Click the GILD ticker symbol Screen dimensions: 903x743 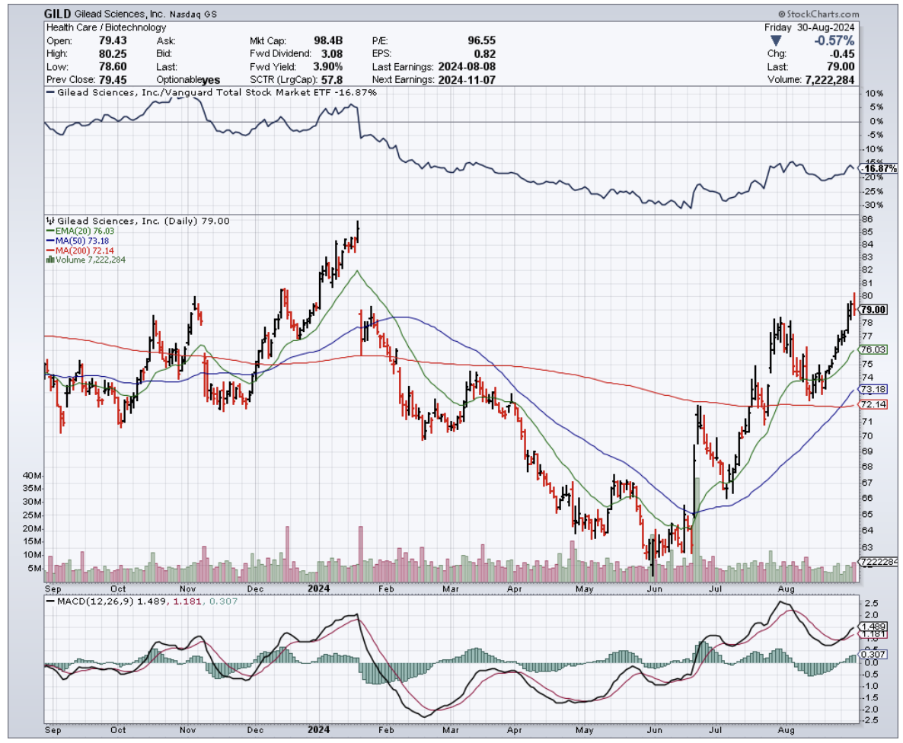(x=59, y=14)
